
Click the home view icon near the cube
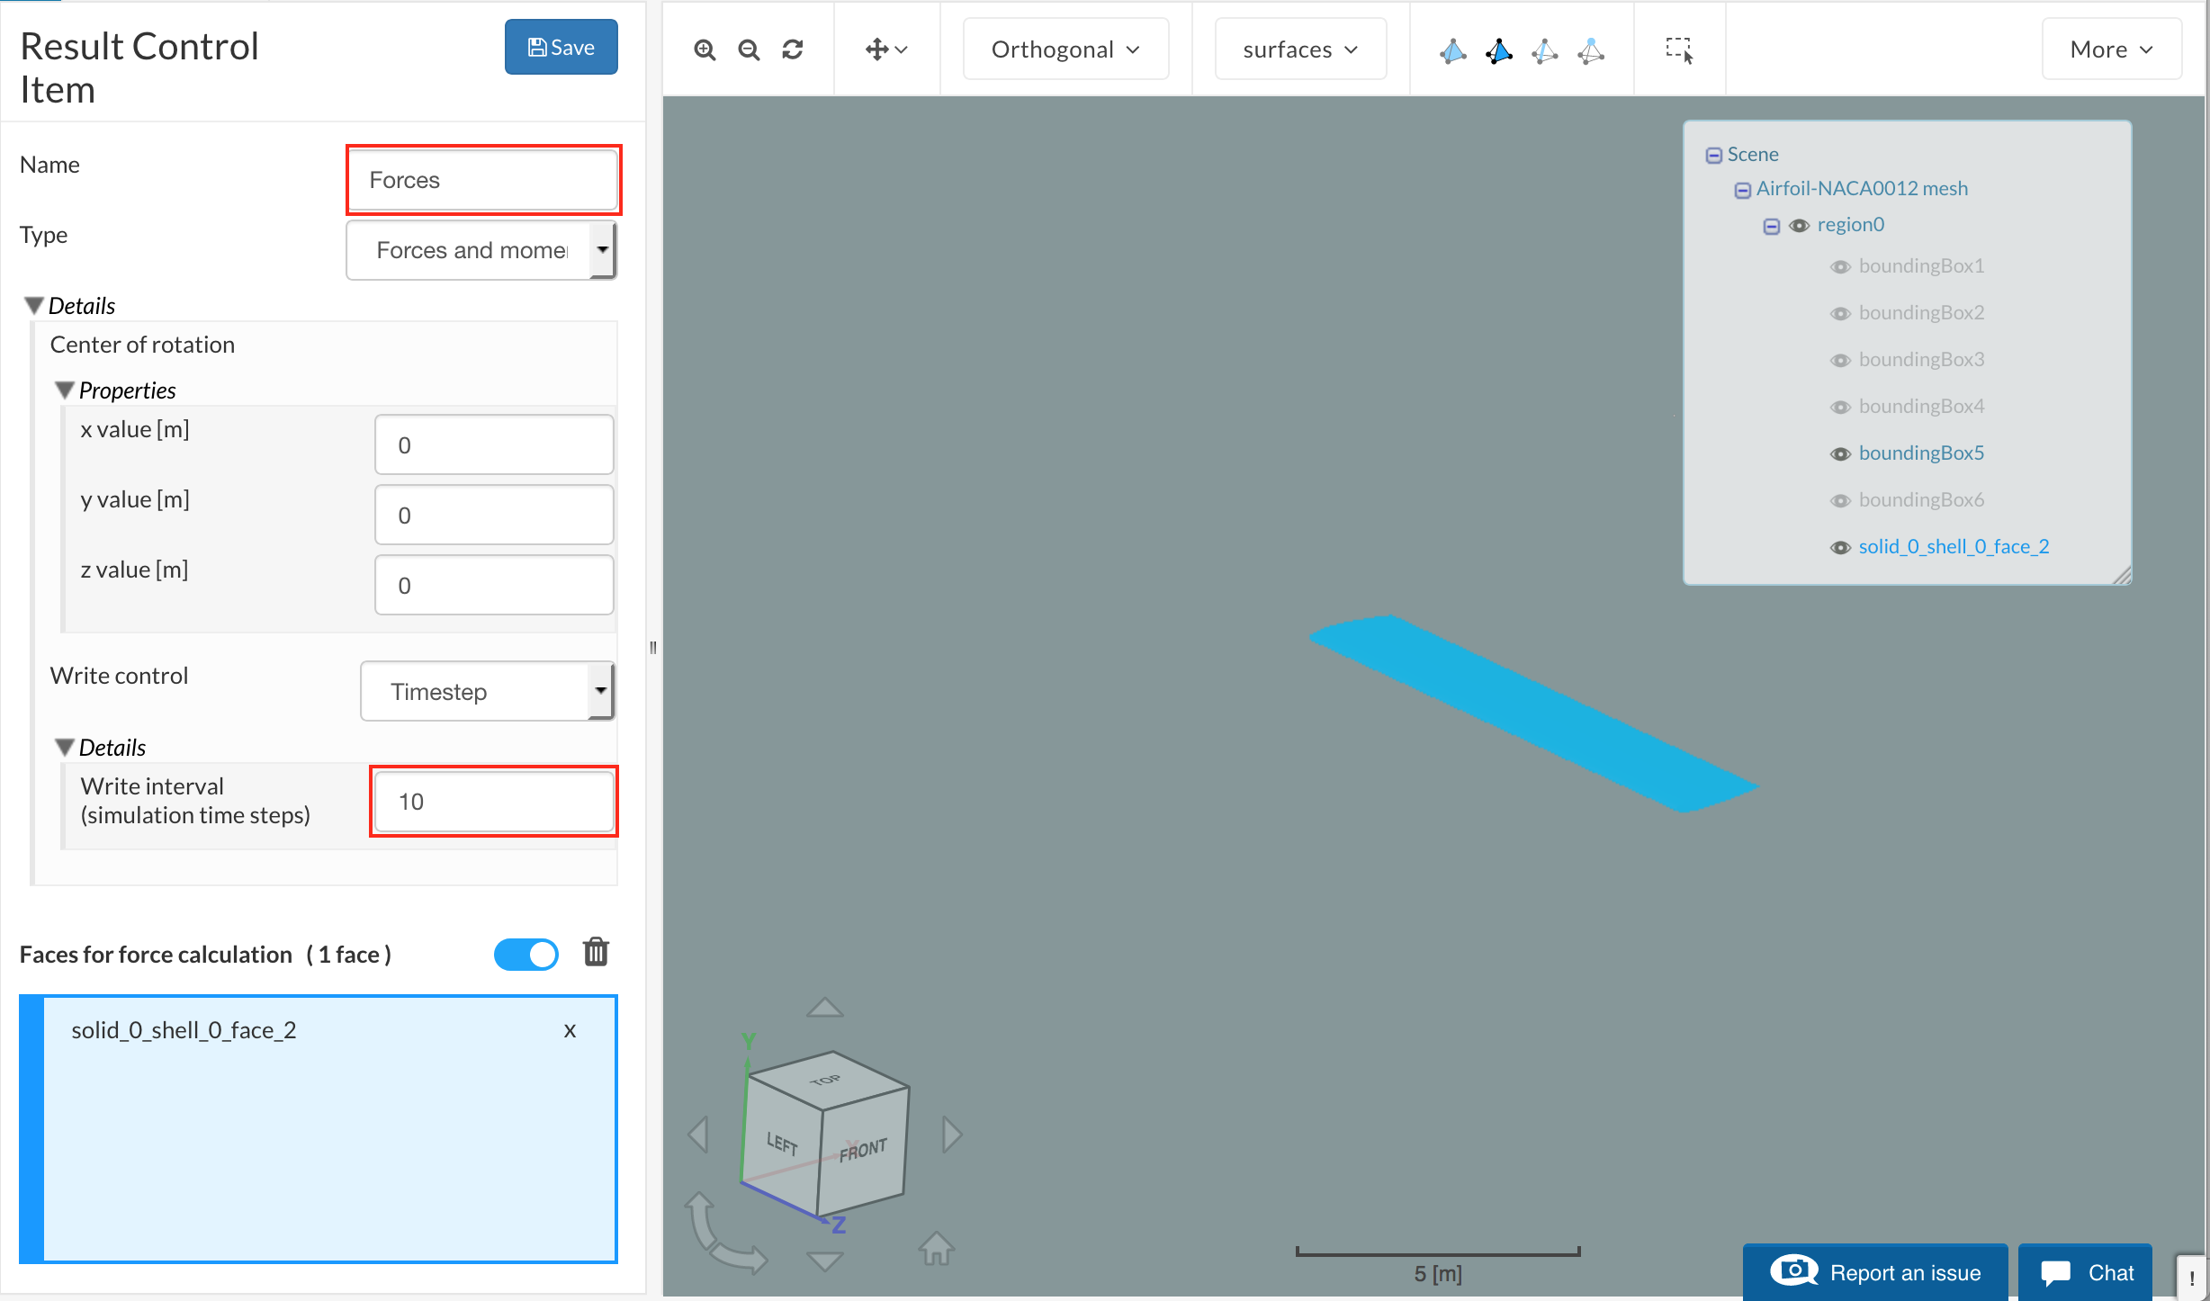point(936,1248)
